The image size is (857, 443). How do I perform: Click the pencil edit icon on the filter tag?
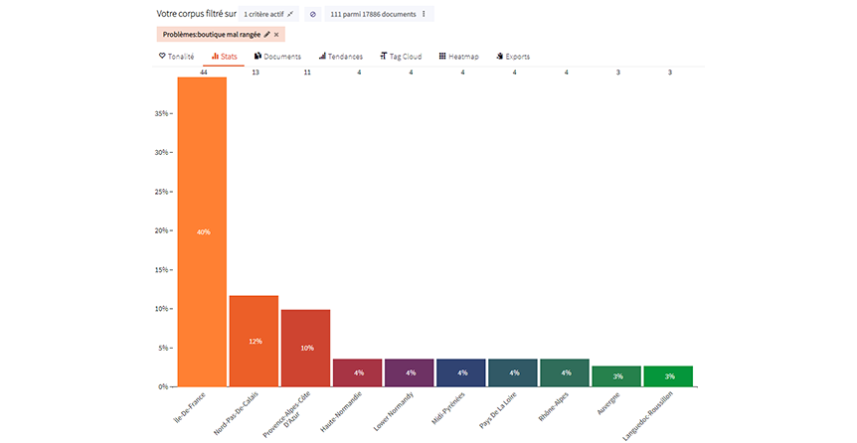coord(266,35)
